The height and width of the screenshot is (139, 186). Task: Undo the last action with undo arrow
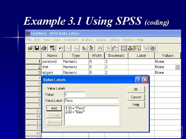pos(61,48)
